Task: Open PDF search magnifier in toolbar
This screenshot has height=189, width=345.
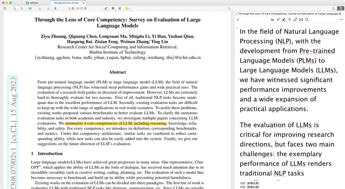Action: point(229,8)
